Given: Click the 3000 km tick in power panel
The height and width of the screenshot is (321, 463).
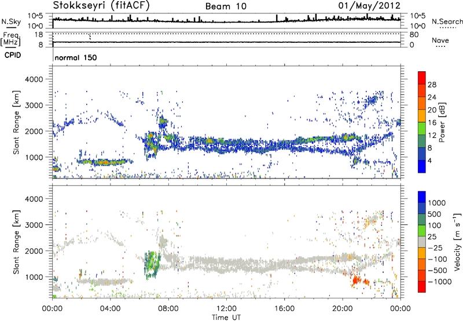Looking at the screenshot, I should pos(34,105).
